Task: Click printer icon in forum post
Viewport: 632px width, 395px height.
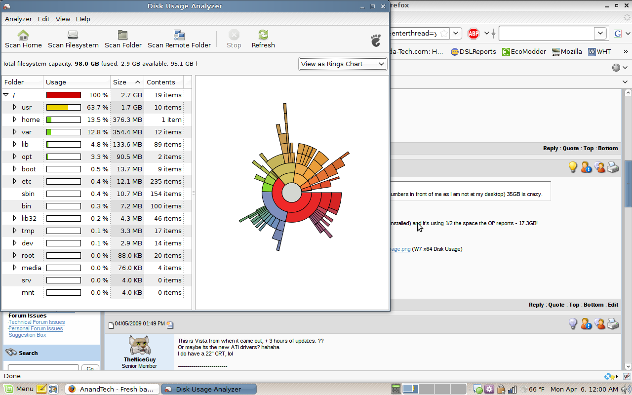Action: (x=613, y=167)
